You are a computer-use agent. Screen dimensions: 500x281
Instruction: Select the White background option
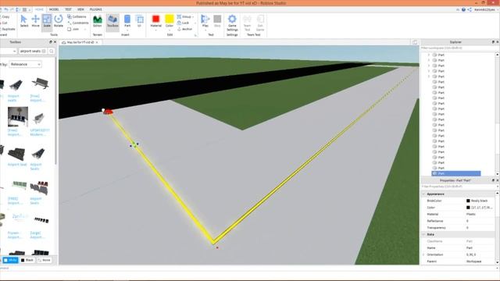point(10,260)
